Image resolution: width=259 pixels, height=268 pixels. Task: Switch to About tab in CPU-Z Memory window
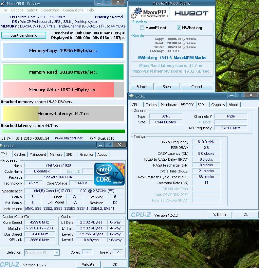(233, 105)
